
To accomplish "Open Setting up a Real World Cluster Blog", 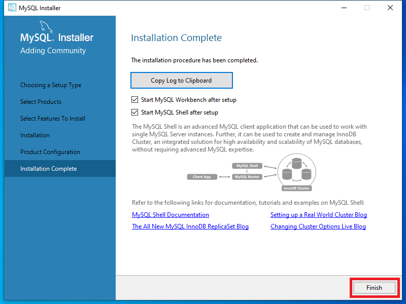I will click(x=319, y=215).
